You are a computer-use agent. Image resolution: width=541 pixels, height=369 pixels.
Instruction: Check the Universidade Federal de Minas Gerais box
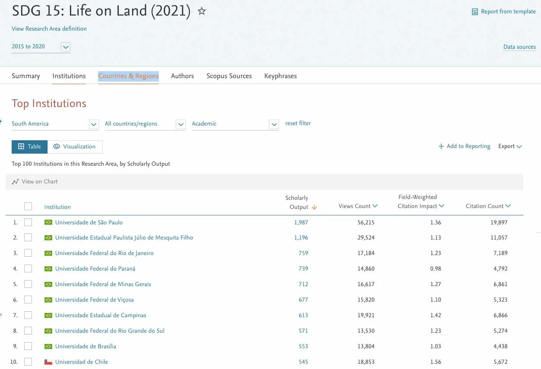coord(28,284)
